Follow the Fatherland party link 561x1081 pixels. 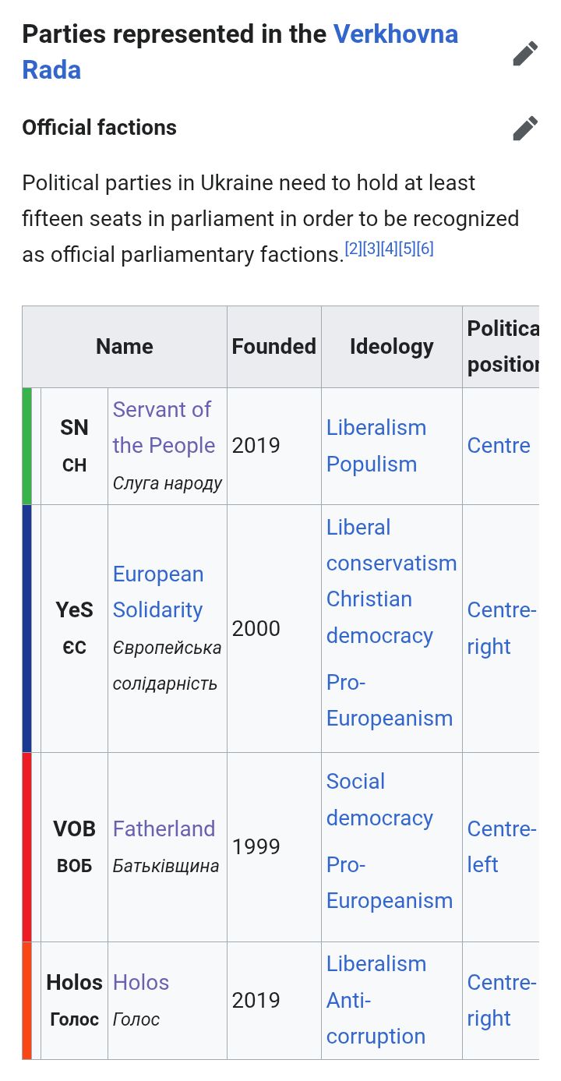(x=164, y=828)
